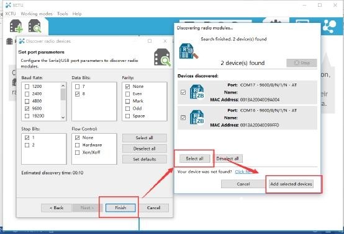344x234 pixels.
Task: Click Deselect all in discovered devices dialog
Action: (227, 158)
